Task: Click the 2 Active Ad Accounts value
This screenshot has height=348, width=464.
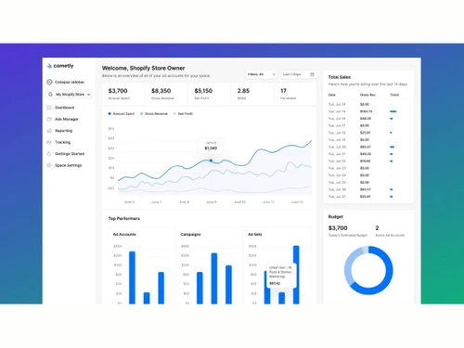Action: coord(377,228)
